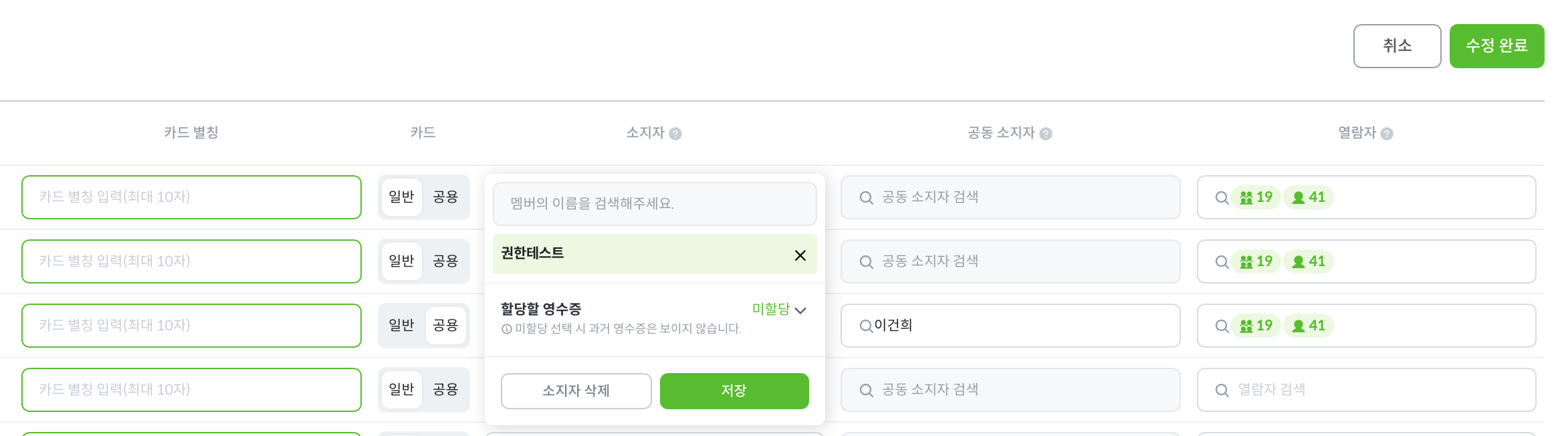Click the help icon beside 열람자 header
Viewport: 1558px width, 436px height.
pyautogui.click(x=1387, y=134)
